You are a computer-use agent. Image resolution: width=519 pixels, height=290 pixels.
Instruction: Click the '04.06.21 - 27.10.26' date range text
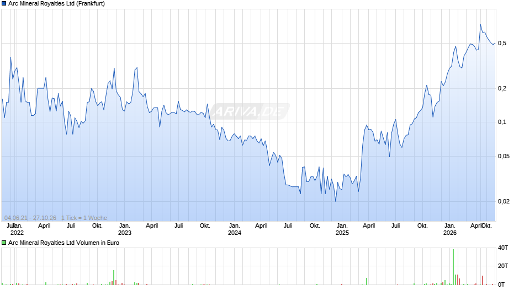[30, 218]
